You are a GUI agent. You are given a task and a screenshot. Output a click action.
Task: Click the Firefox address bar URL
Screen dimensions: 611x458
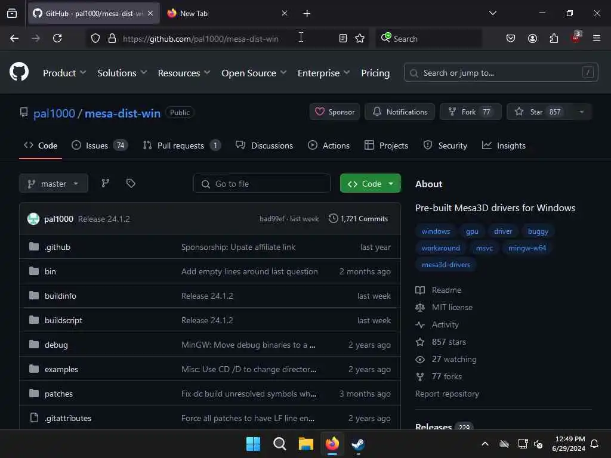coord(200,39)
